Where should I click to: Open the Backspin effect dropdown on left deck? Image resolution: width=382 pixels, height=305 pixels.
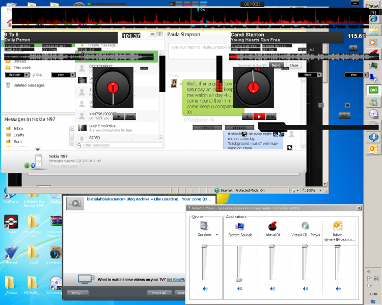click(x=17, y=75)
